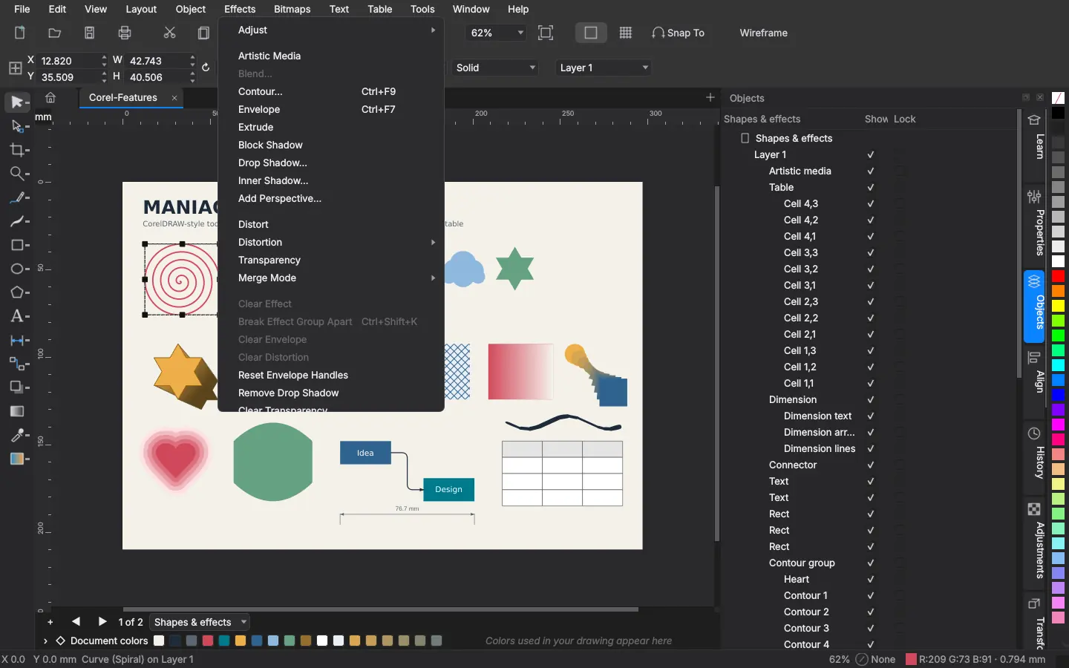Choose the Ellipse tool
Screen dimensions: 1069x668
(18, 269)
